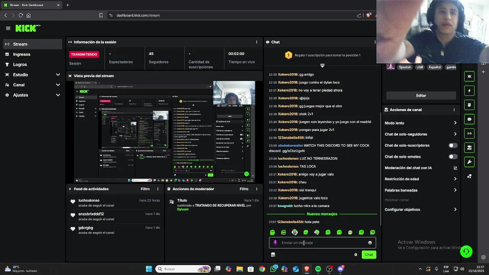
Task: Insert the headphones emote in the quick row
Action: pos(295,232)
